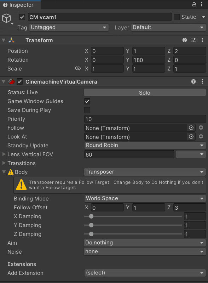Click the Position Y field
This screenshot has height=283, width=208.
pyautogui.click(x=149, y=51)
